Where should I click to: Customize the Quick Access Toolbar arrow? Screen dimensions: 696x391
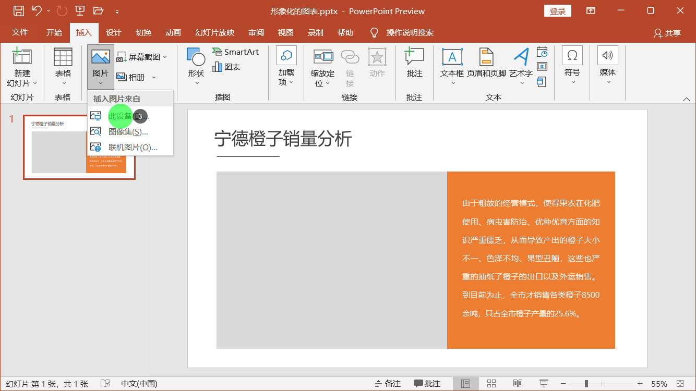117,11
